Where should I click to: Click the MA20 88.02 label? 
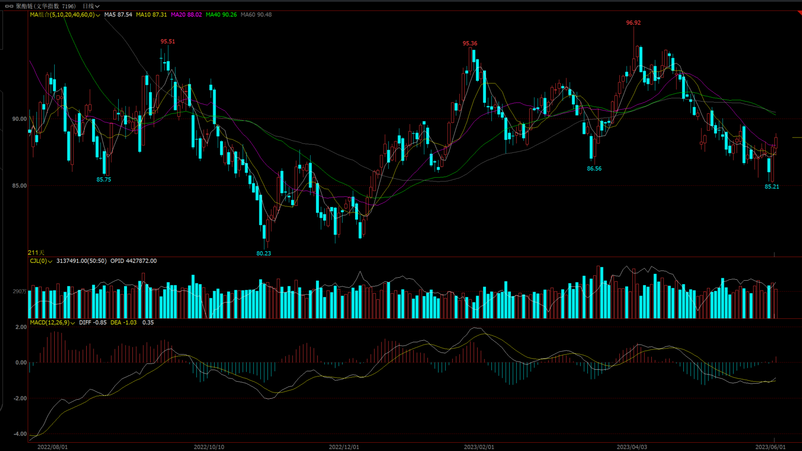click(x=186, y=15)
